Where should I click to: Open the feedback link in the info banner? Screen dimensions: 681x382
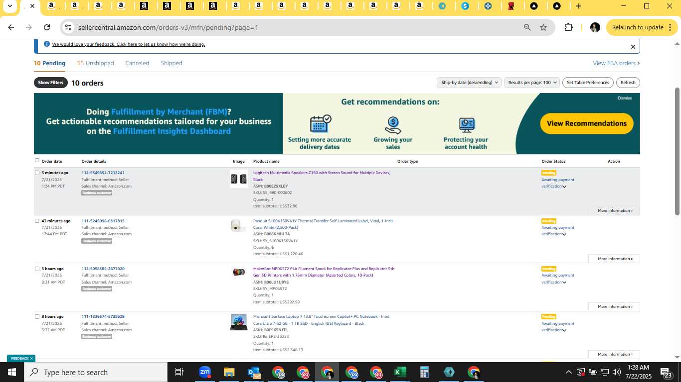(129, 44)
